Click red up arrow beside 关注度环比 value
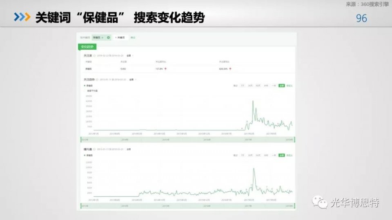This screenshot has width=392, height=220. pyautogui.click(x=165, y=69)
